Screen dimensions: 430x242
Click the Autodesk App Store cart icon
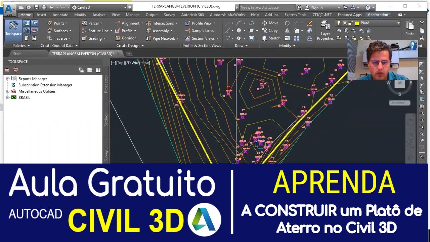coord(345,7)
